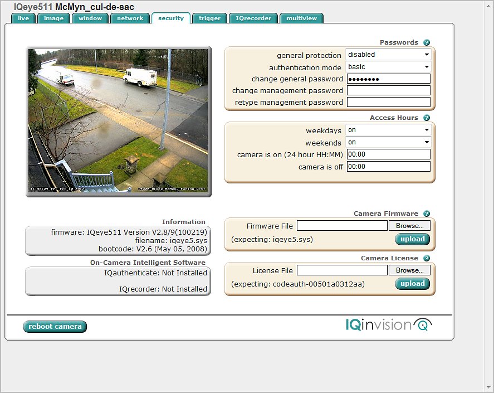Expand the general protection dropdown

point(388,55)
